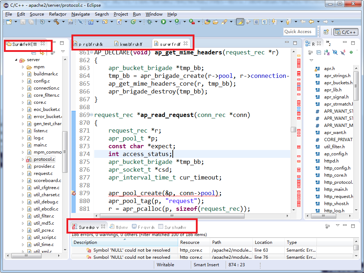Select the C/C++ perspective button
This screenshot has height=273, width=364.
tap(346, 32)
